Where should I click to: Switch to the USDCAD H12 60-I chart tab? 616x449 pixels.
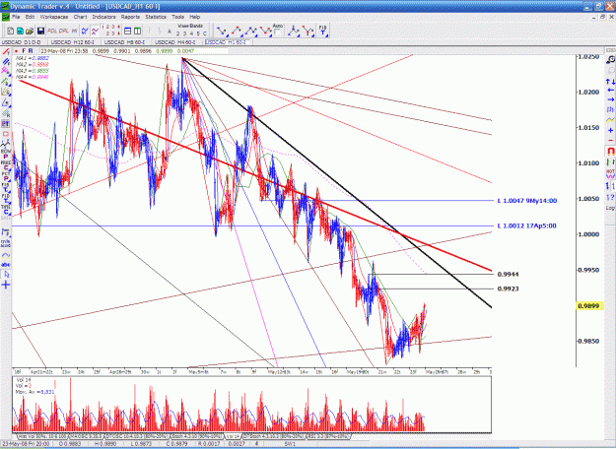point(74,42)
